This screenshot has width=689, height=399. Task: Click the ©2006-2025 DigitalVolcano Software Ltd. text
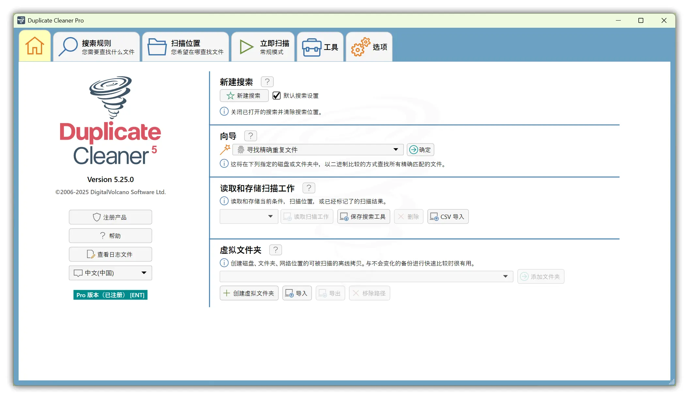(x=110, y=192)
